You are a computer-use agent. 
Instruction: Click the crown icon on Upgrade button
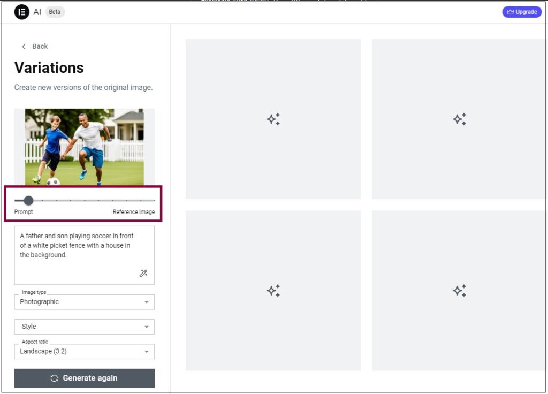(x=510, y=12)
